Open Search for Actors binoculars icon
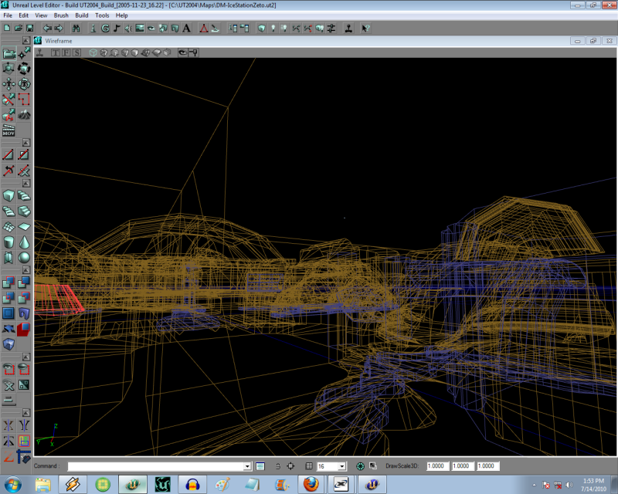618x494 pixels. (76, 29)
